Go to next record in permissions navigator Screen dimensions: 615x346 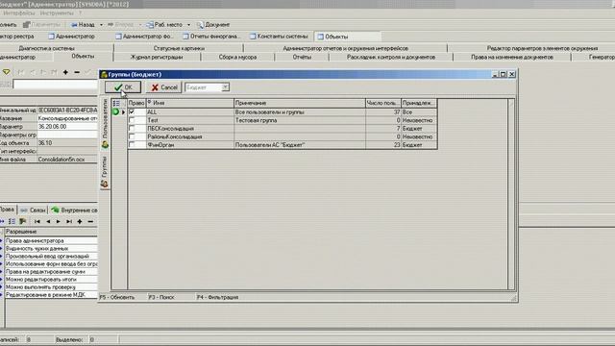[x=58, y=222]
